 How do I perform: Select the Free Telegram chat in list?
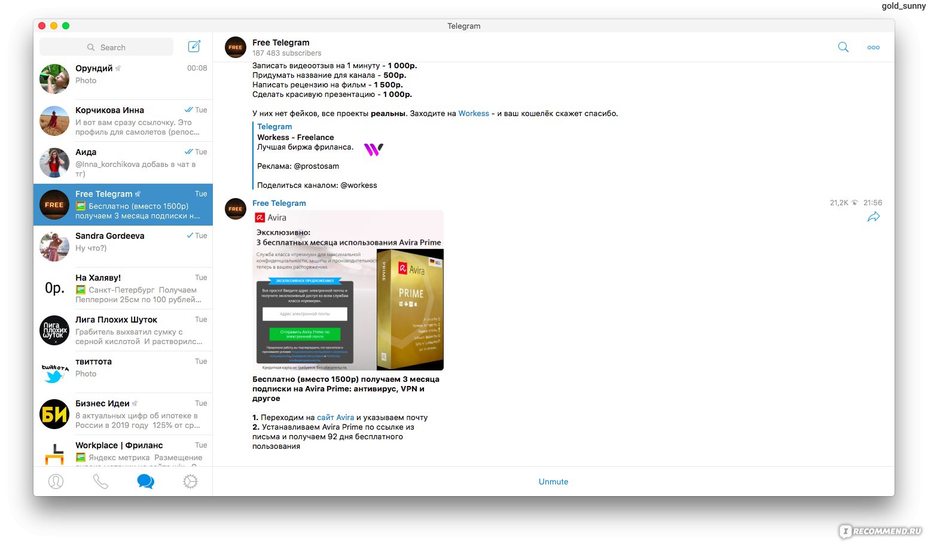[123, 205]
